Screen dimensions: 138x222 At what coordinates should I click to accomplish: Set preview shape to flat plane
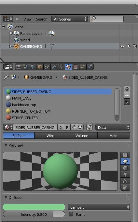point(125,155)
